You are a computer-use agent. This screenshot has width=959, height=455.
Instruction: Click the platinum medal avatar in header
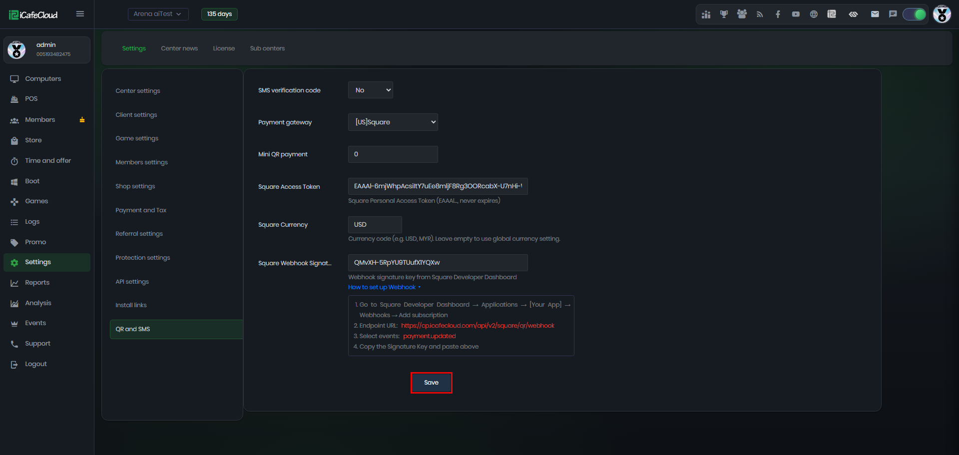pyautogui.click(x=942, y=14)
